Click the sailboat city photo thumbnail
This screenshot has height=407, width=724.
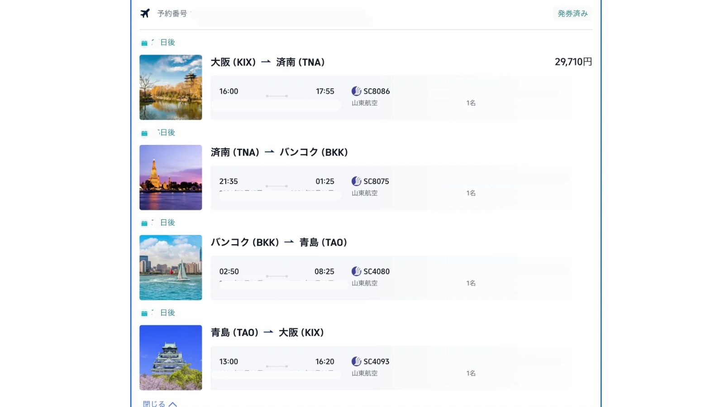pos(171,267)
